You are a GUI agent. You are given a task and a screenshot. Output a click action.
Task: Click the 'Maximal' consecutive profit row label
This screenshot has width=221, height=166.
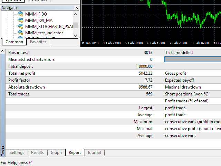click(x=144, y=129)
